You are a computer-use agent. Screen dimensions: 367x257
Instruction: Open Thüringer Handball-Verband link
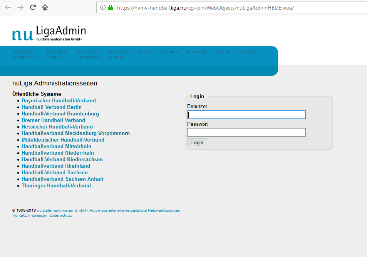56,186
